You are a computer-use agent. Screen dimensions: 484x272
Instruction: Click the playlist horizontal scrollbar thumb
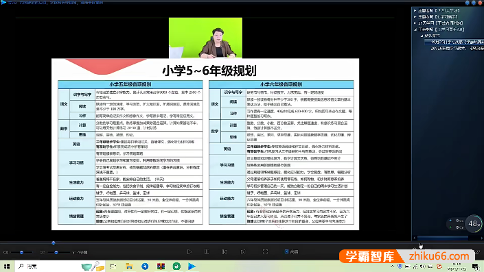pyautogui.click(x=443, y=238)
